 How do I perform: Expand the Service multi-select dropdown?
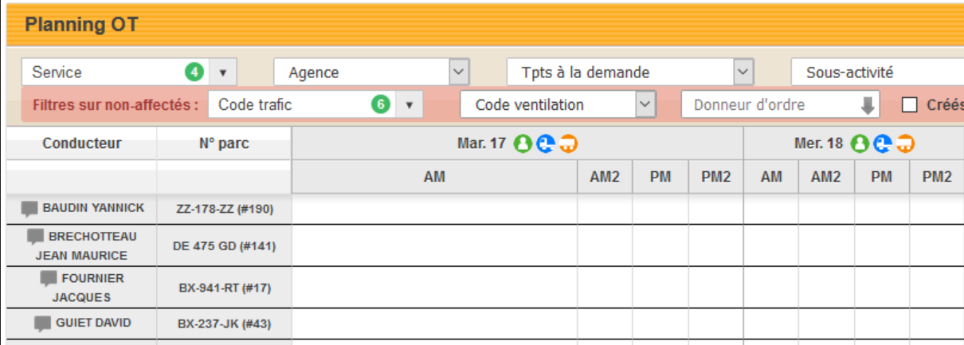[x=223, y=73]
